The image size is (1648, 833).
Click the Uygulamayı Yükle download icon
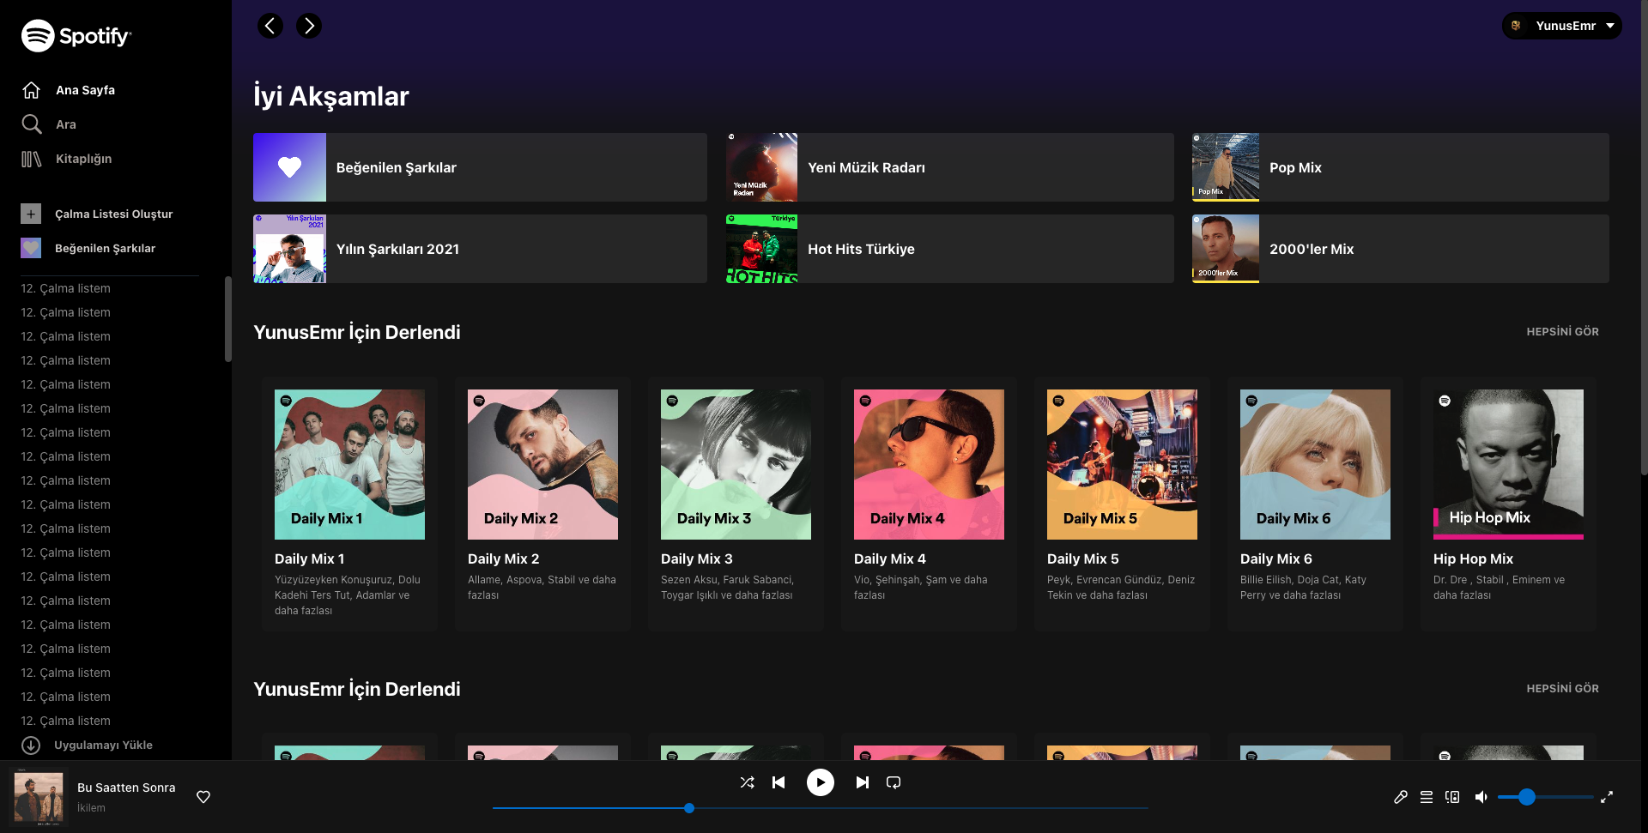31,745
